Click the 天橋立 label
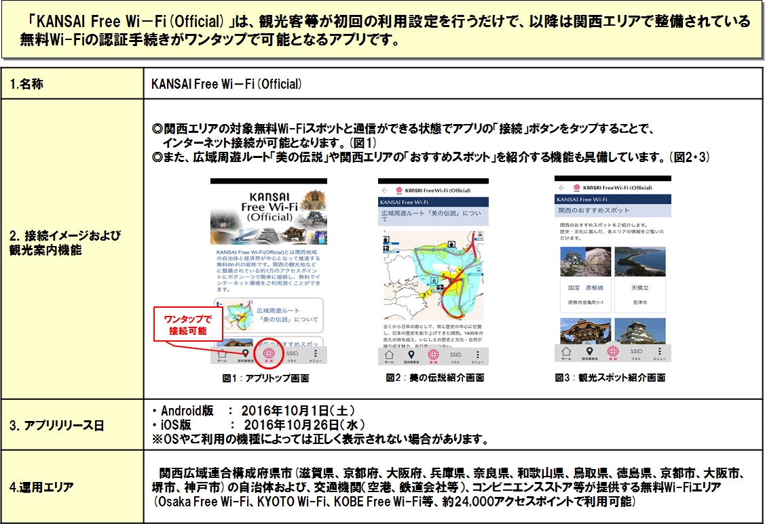 pos(639,288)
